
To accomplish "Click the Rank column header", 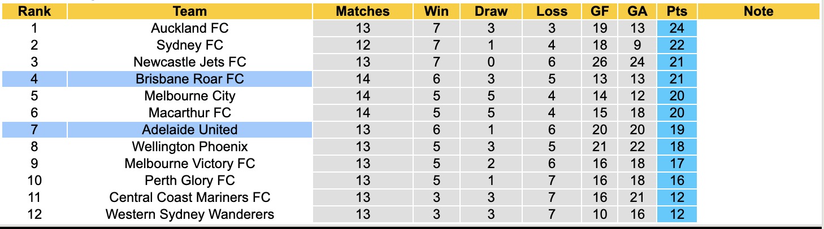I will [x=33, y=11].
